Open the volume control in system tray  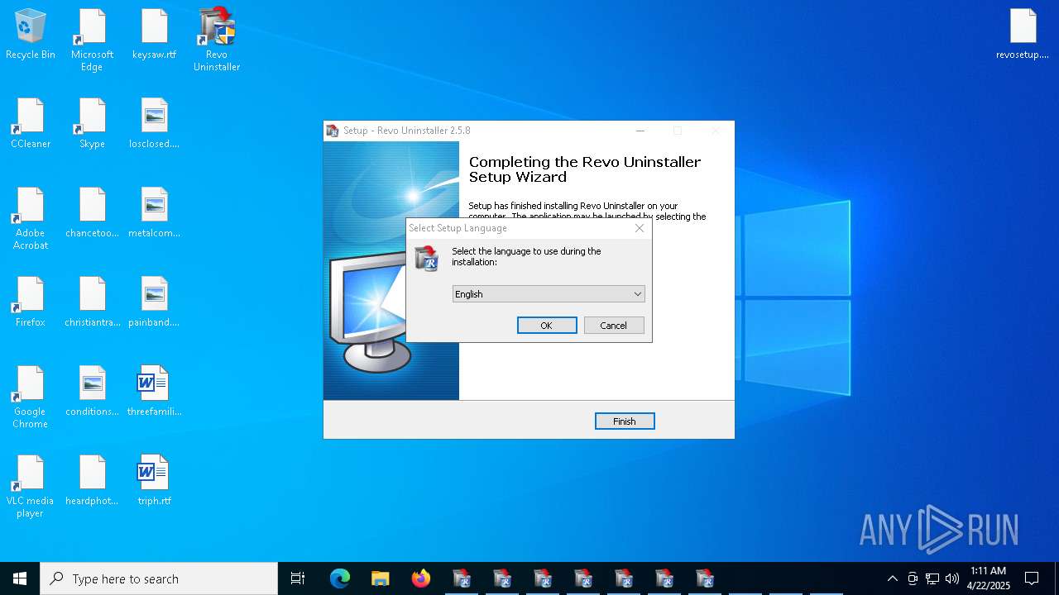click(952, 578)
